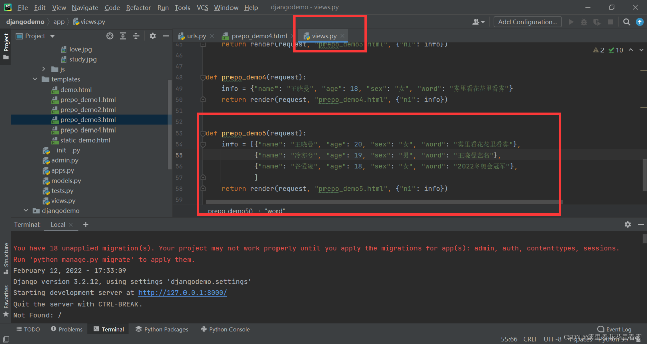647x344 pixels.
Task: Open the Project view dropdown
Action: (x=52, y=36)
